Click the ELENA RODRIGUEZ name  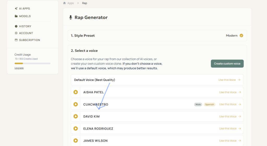(98, 129)
